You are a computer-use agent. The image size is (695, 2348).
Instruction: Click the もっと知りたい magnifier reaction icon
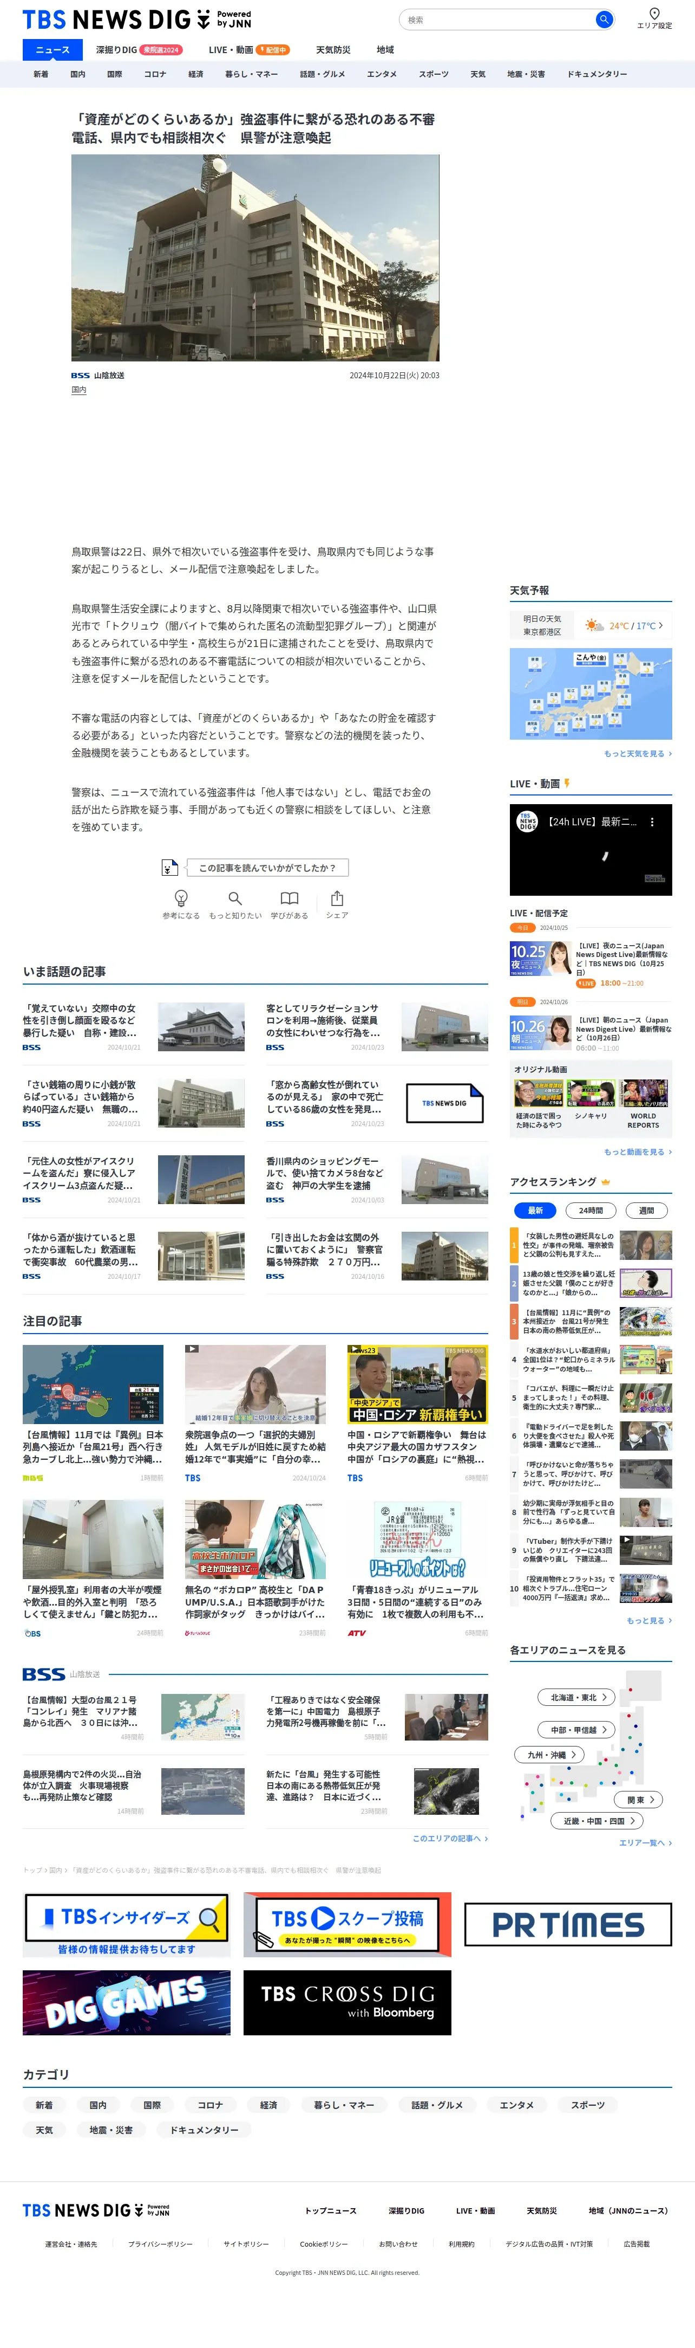pos(235,899)
